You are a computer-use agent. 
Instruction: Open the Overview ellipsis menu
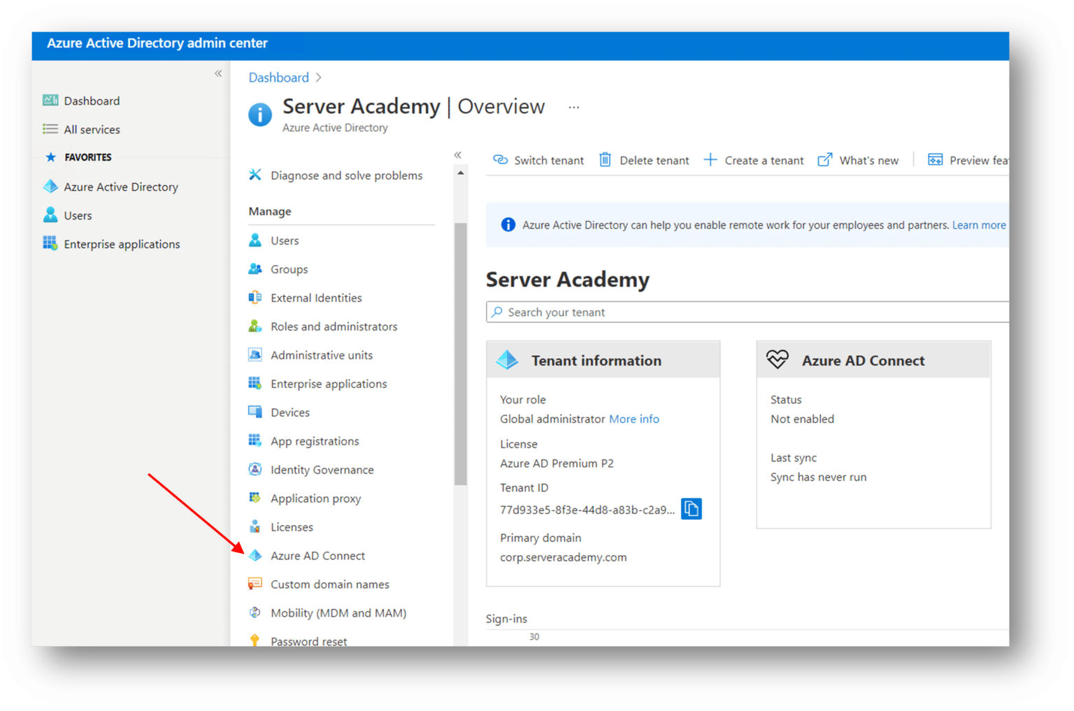[573, 106]
